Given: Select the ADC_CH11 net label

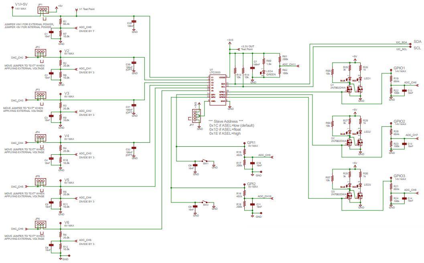Looking at the screenshot, I should tap(289, 64).
